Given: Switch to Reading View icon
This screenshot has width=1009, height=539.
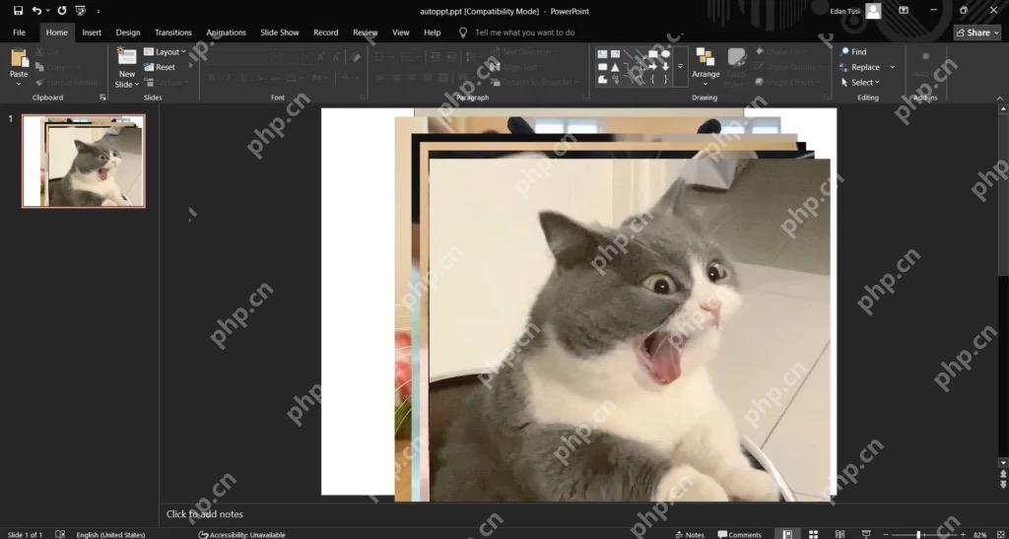Looking at the screenshot, I should (840, 534).
